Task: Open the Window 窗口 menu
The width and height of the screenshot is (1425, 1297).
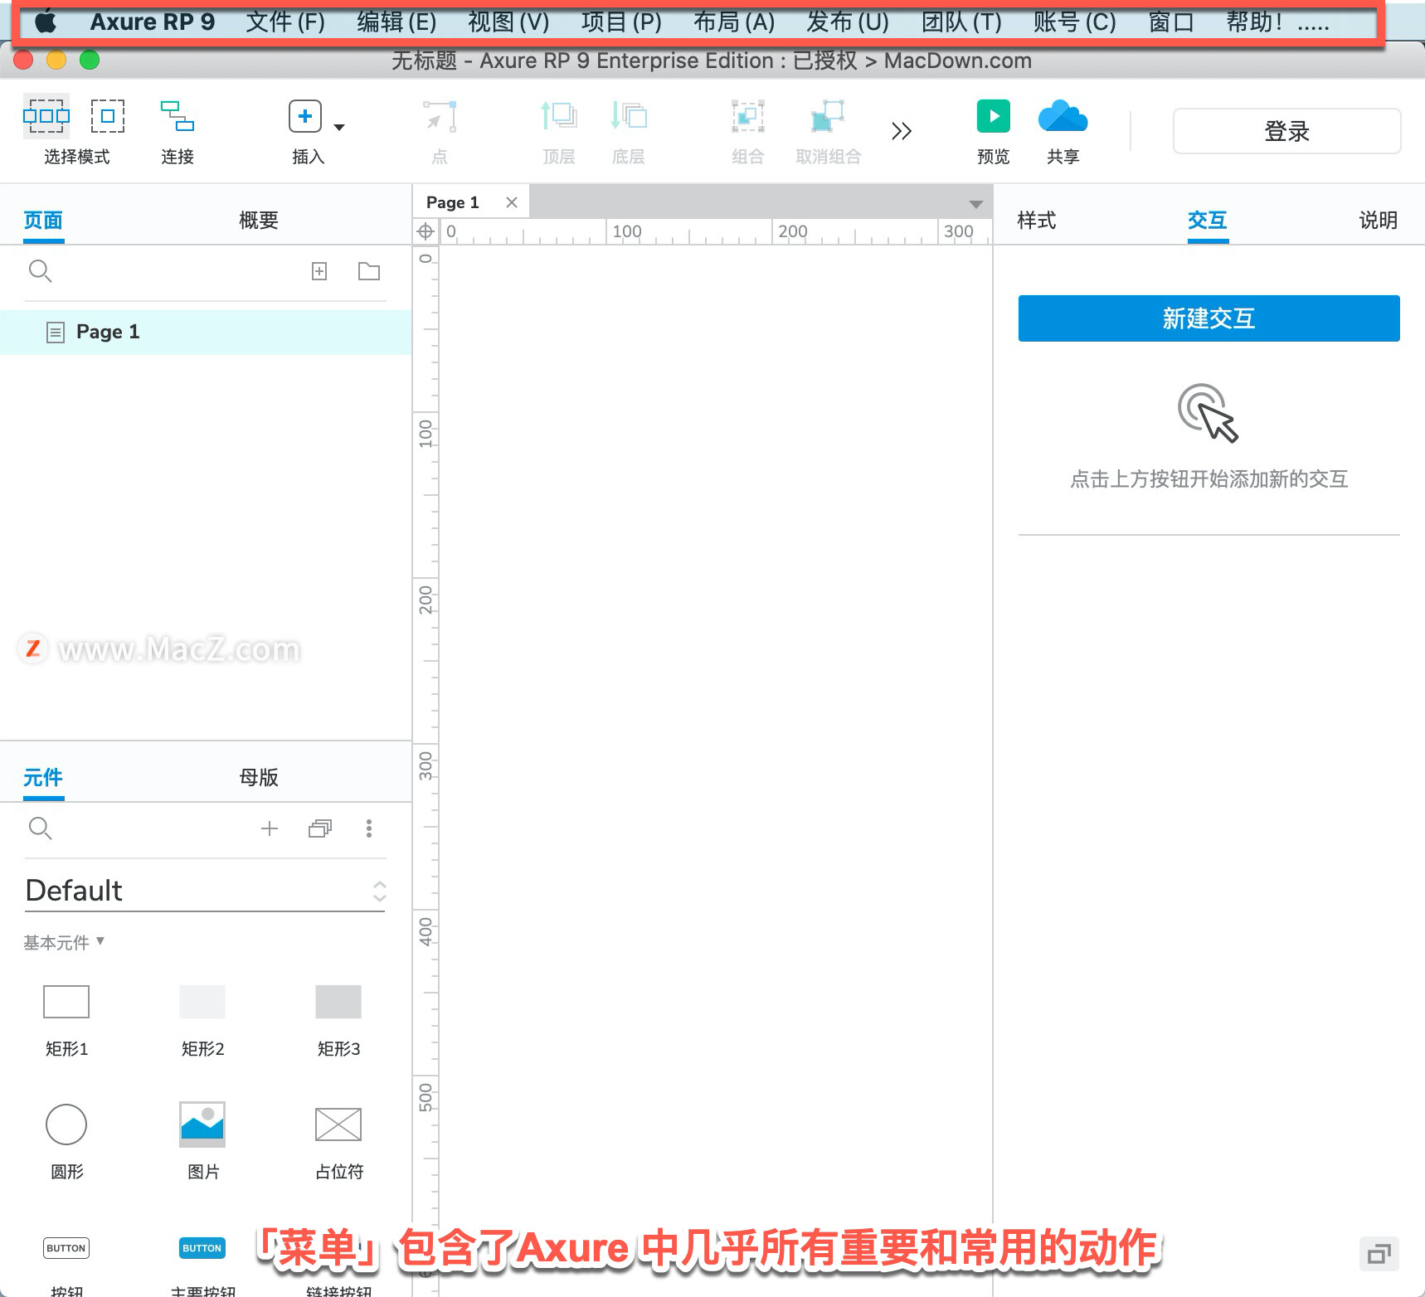Action: coord(1171,22)
